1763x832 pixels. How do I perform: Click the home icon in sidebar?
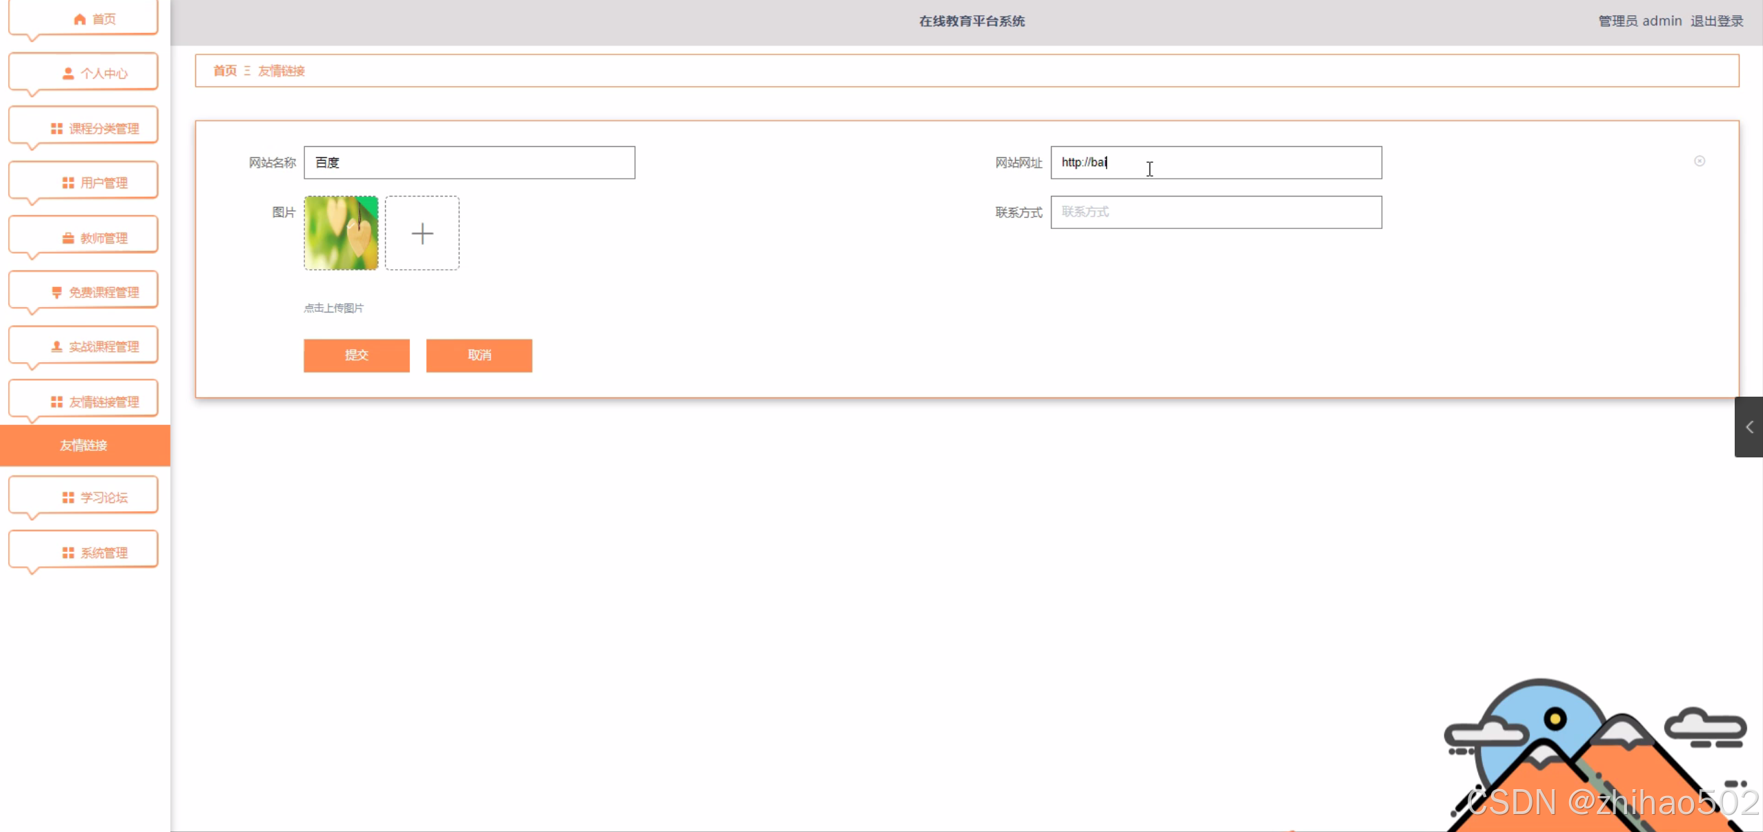coord(80,19)
